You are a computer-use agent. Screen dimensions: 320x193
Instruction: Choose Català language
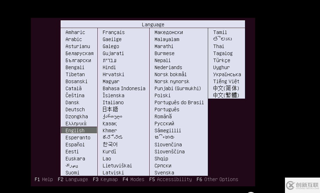(74, 88)
